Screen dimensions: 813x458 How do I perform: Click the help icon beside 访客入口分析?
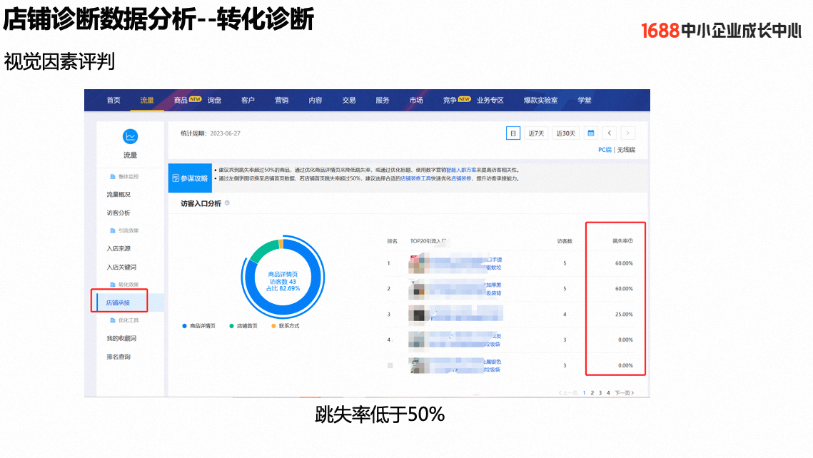[227, 203]
